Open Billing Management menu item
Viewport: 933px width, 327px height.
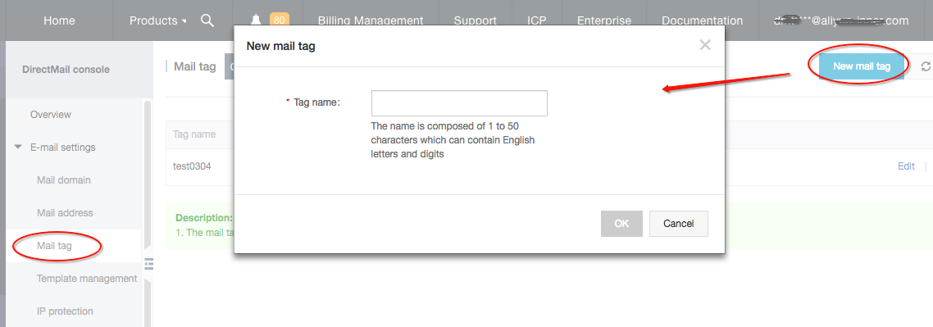[371, 20]
